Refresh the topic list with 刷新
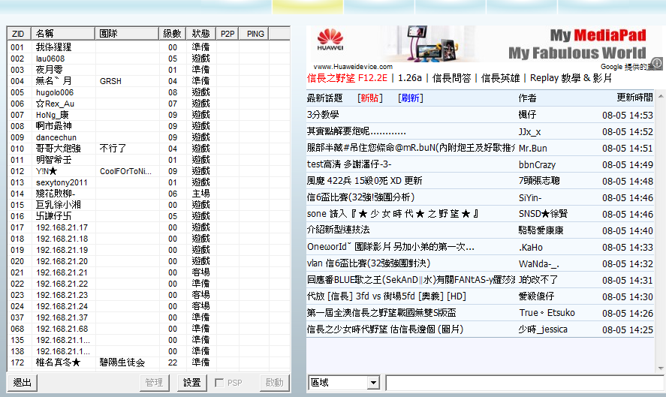 (411, 98)
